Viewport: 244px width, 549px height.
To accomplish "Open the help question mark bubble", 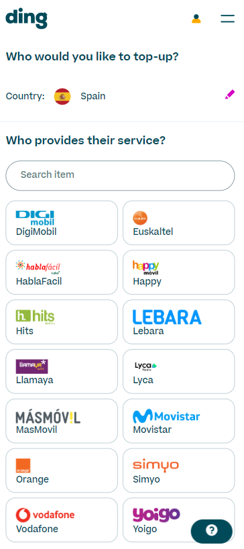I will [212, 531].
